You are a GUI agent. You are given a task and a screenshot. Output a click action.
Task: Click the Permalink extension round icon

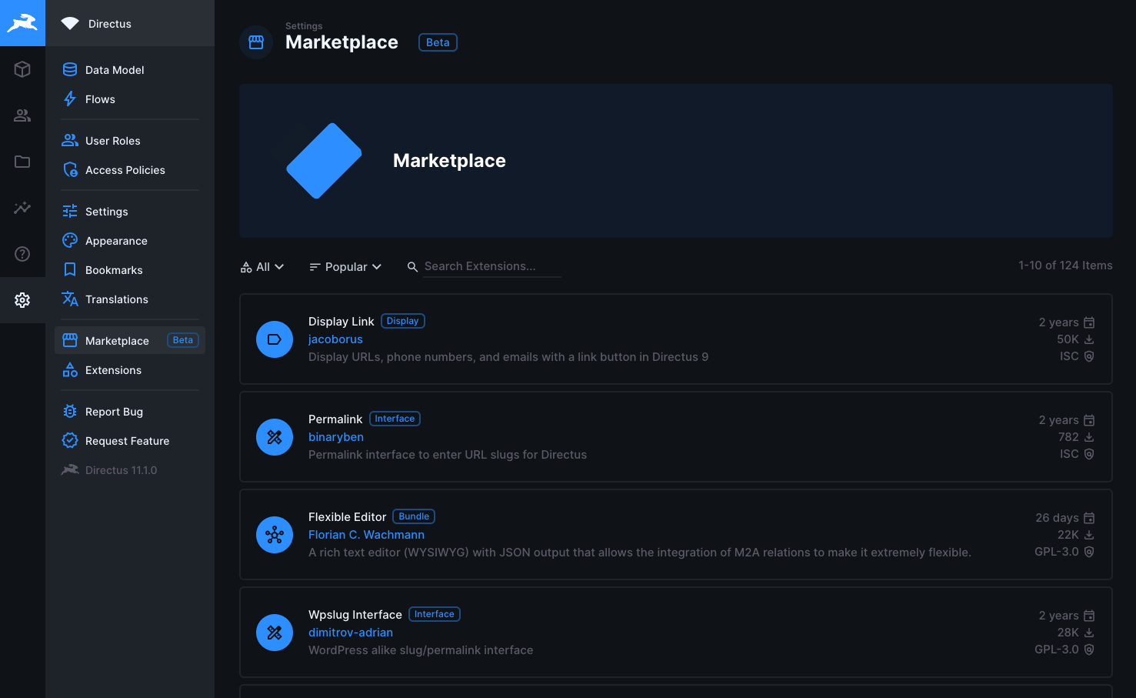tap(275, 437)
